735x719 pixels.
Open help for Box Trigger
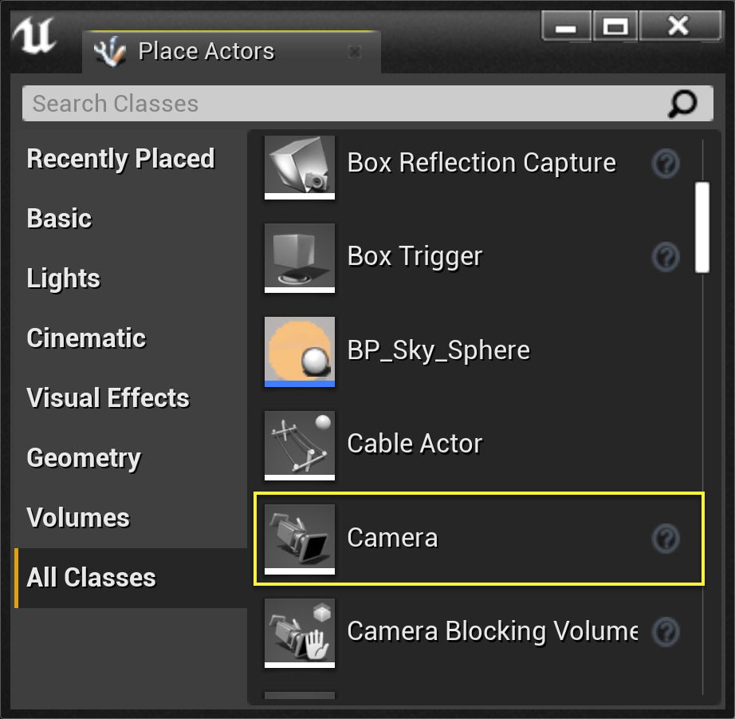[666, 258]
